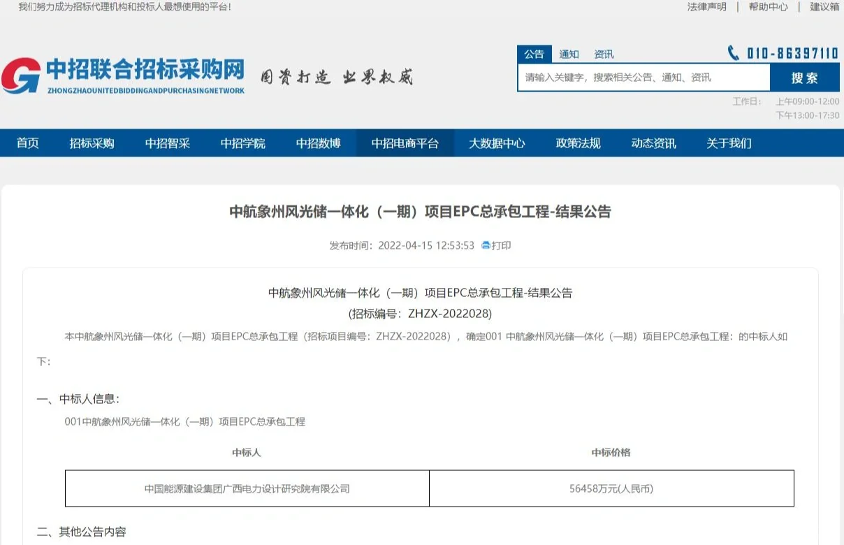Click the keyword search input field
Image resolution: width=844 pixels, height=545 pixels.
click(643, 78)
